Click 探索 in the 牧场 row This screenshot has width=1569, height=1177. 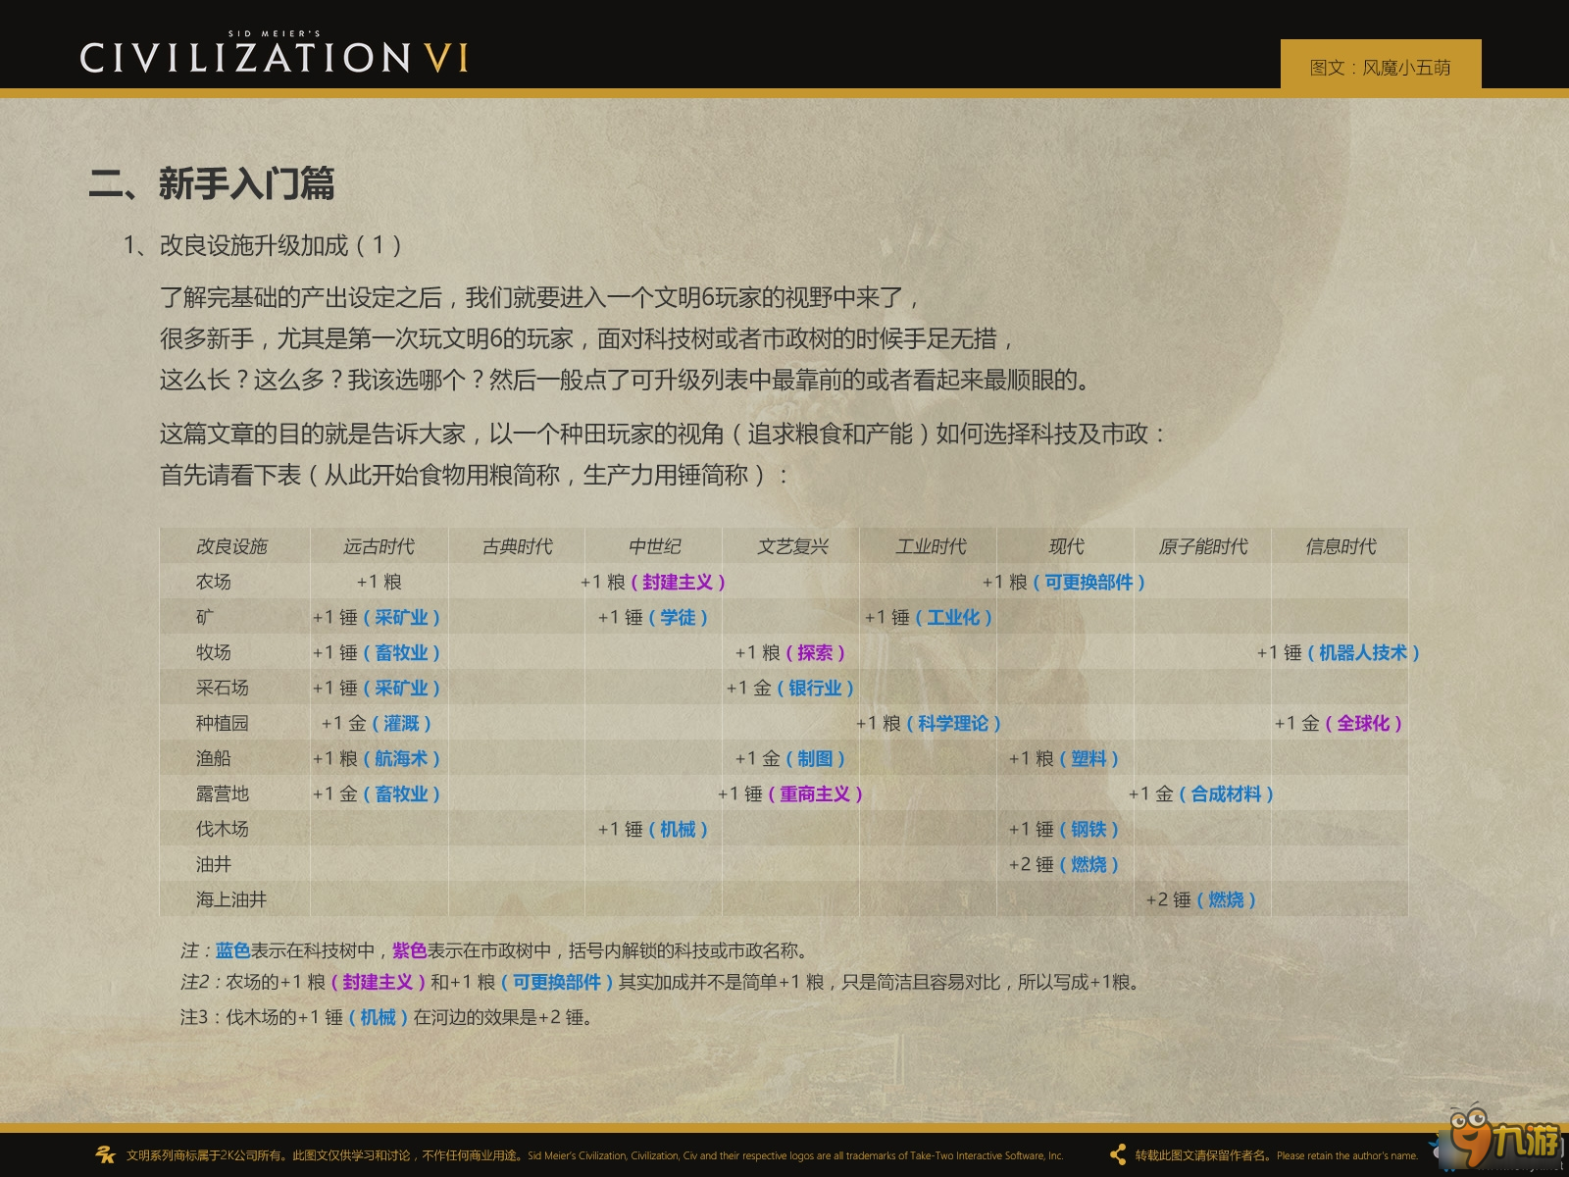[815, 652]
